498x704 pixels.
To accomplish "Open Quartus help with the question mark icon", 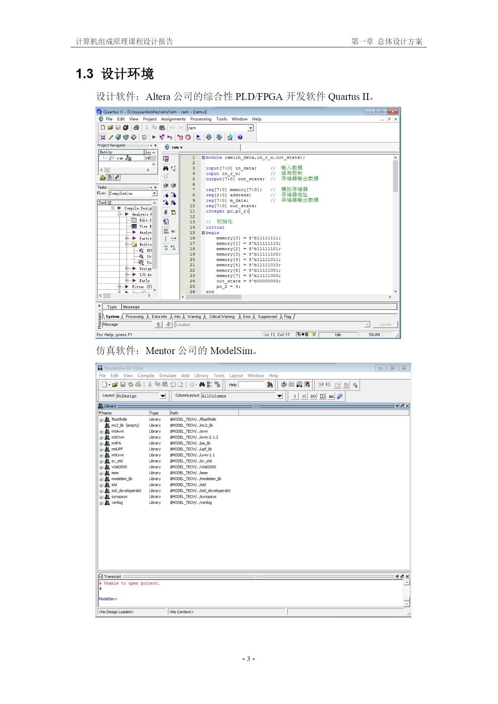I will 240,137.
